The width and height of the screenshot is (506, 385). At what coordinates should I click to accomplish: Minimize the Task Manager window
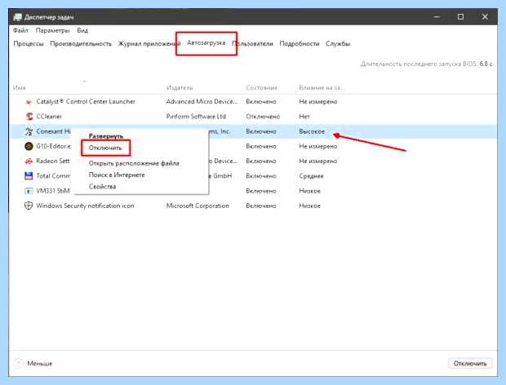(x=437, y=17)
